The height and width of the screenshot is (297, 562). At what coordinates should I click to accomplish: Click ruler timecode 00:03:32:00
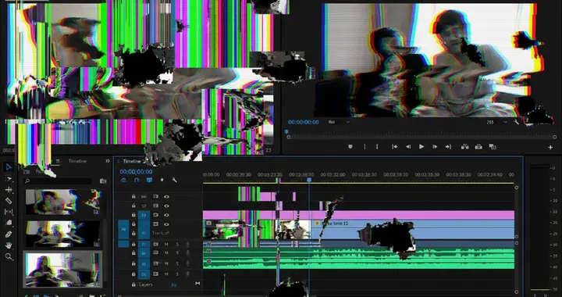(333, 175)
